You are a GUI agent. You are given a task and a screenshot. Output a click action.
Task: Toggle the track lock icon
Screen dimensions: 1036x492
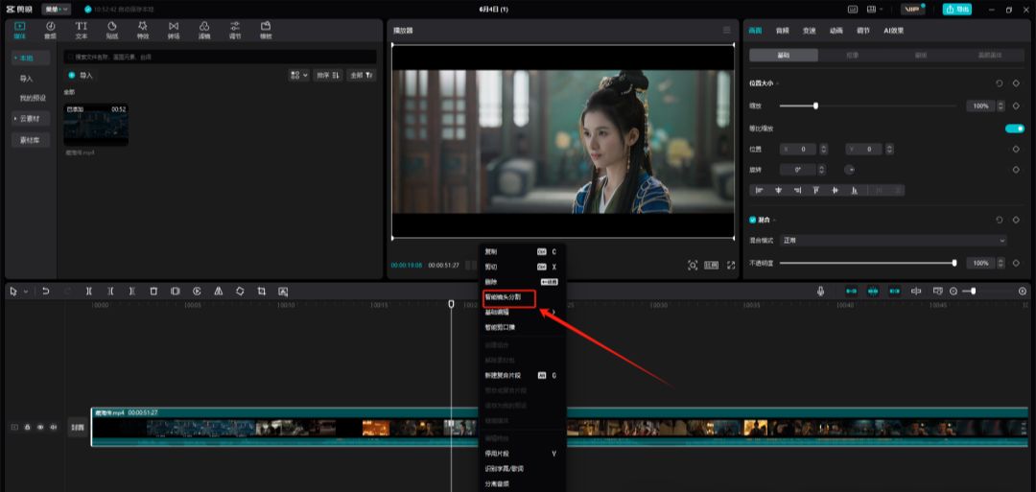point(28,428)
